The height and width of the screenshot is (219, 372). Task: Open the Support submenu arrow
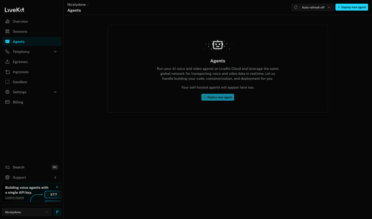click(x=55, y=178)
